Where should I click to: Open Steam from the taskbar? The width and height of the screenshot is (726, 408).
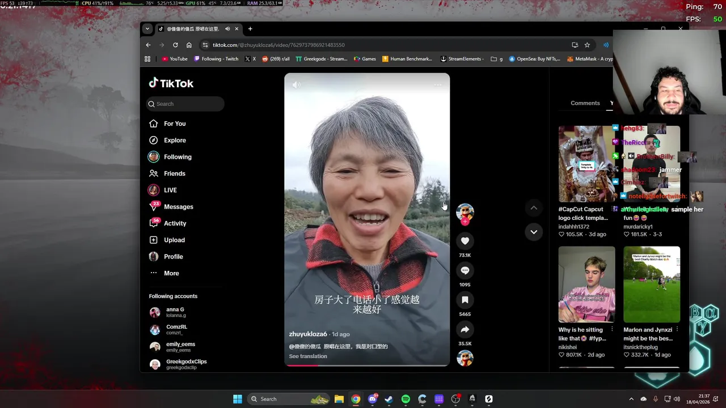click(389, 399)
